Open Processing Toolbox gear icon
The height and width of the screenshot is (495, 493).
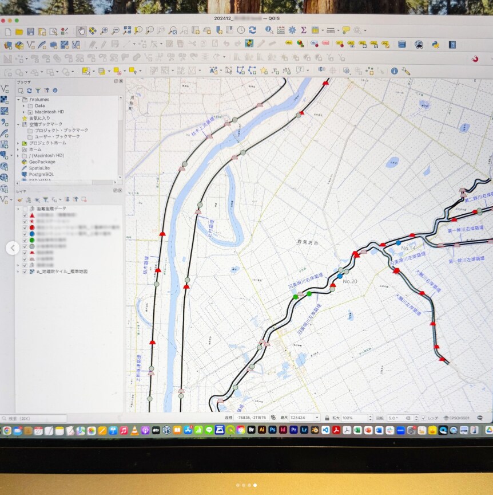292,30
